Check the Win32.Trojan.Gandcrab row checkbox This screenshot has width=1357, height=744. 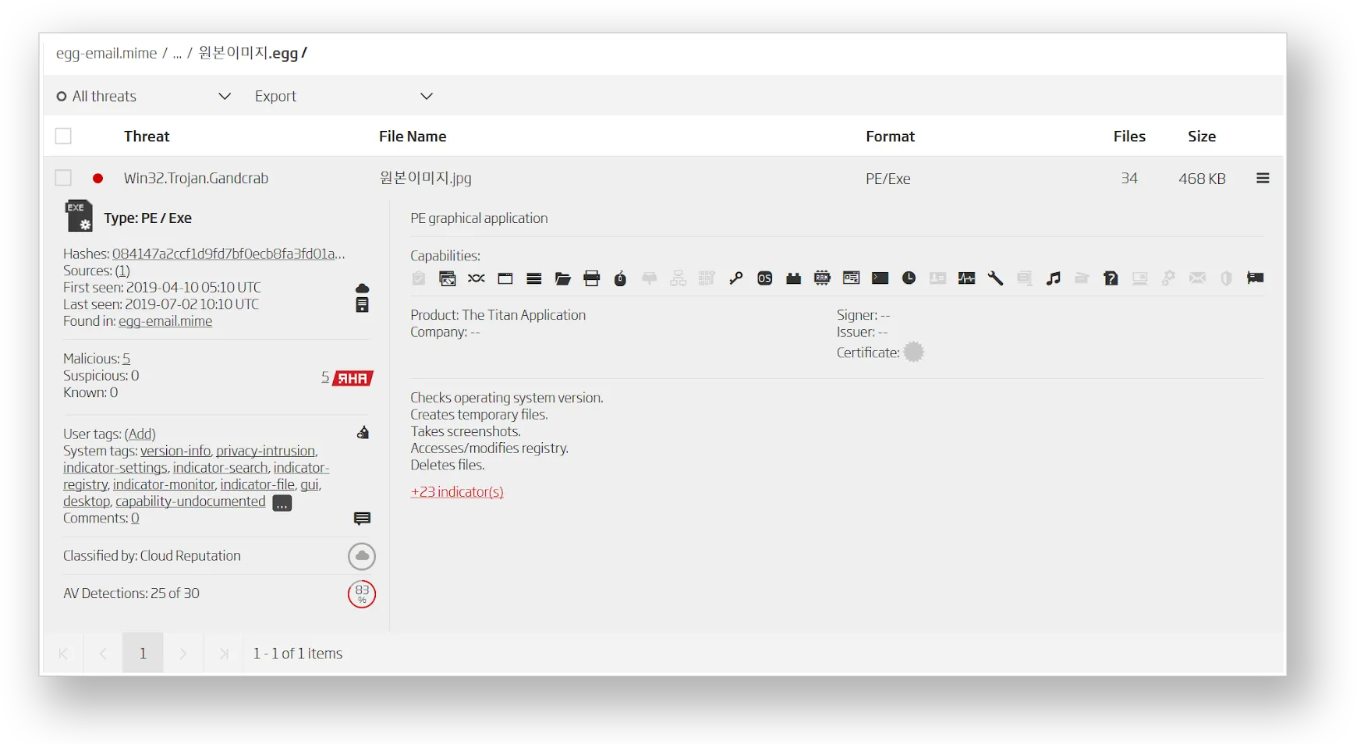tap(63, 179)
